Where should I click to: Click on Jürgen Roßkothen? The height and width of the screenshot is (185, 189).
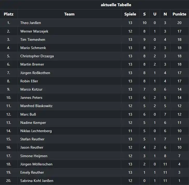tap(35, 73)
